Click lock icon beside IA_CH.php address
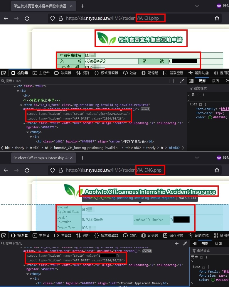229x287 pixels. (61, 18)
